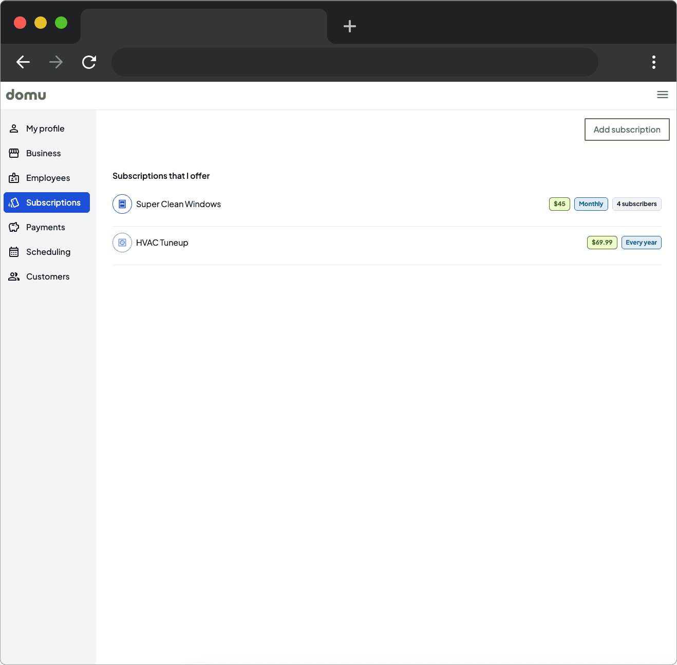Image resolution: width=677 pixels, height=665 pixels.
Task: Minimize the window with the yellow button
Action: (x=41, y=23)
